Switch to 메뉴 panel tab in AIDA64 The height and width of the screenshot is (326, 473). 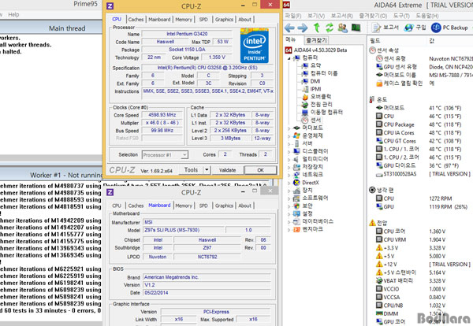(291, 39)
